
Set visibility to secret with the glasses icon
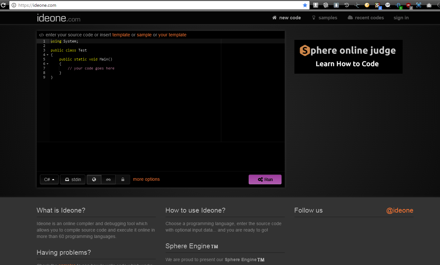109,179
